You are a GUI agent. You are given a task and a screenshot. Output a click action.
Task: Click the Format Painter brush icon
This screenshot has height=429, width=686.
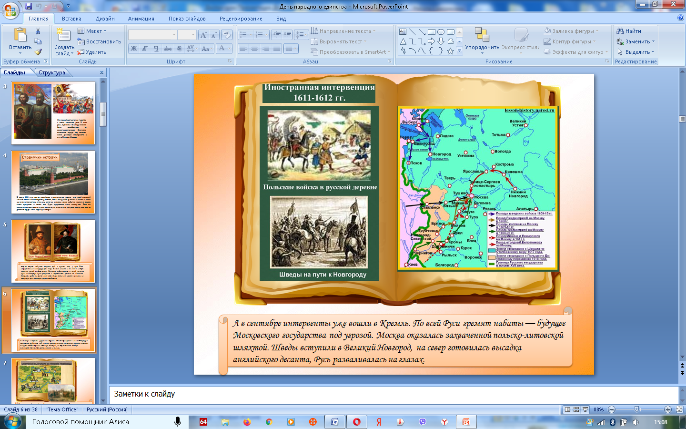[x=38, y=52]
